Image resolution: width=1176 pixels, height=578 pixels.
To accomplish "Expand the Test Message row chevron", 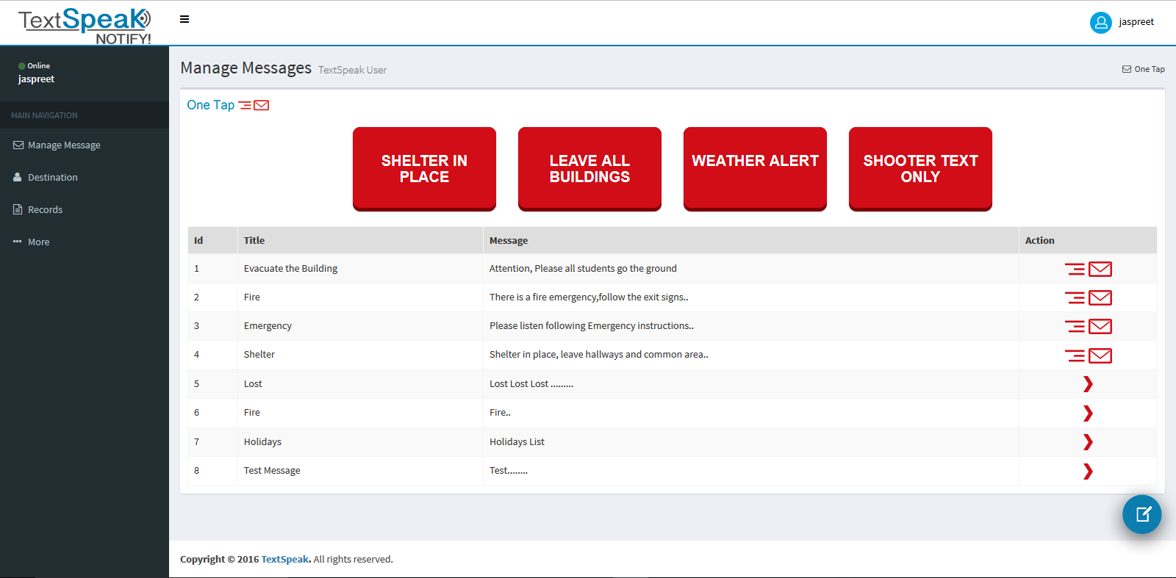I will click(1088, 472).
